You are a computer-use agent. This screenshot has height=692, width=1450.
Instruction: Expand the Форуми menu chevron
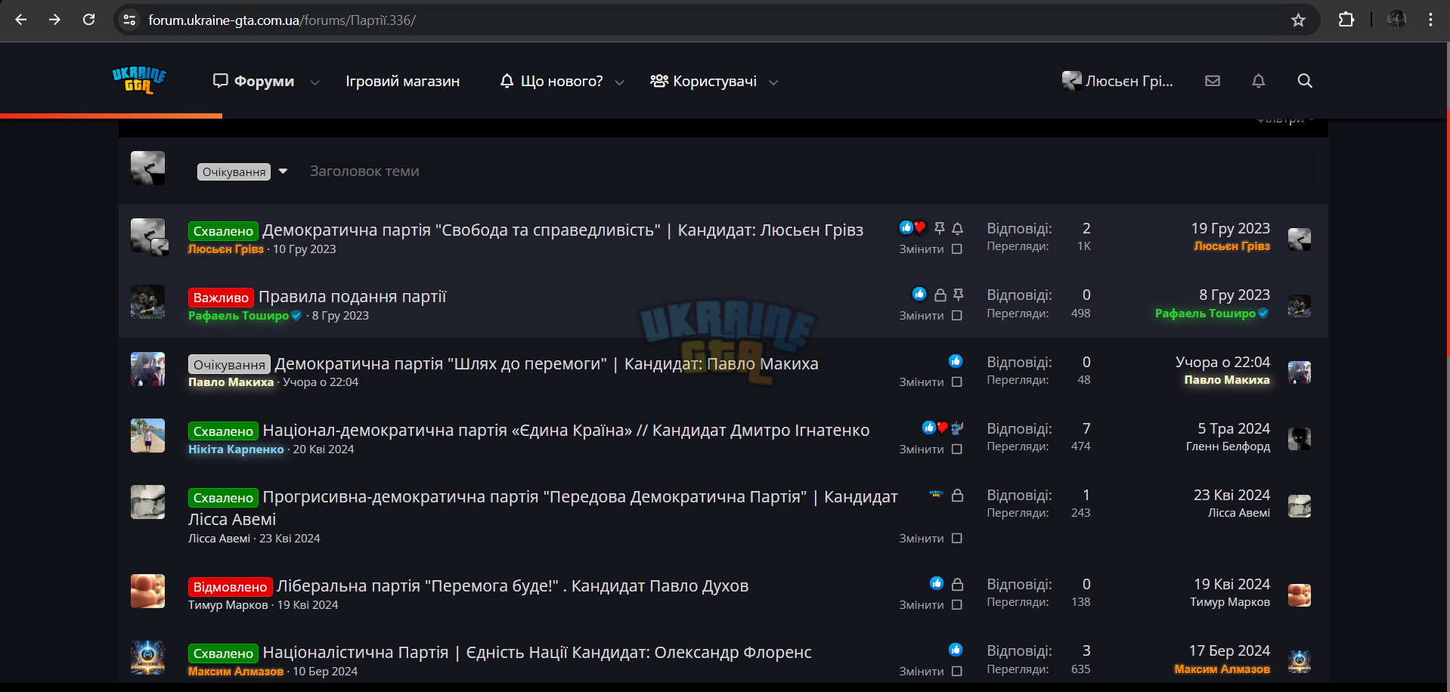click(x=315, y=82)
